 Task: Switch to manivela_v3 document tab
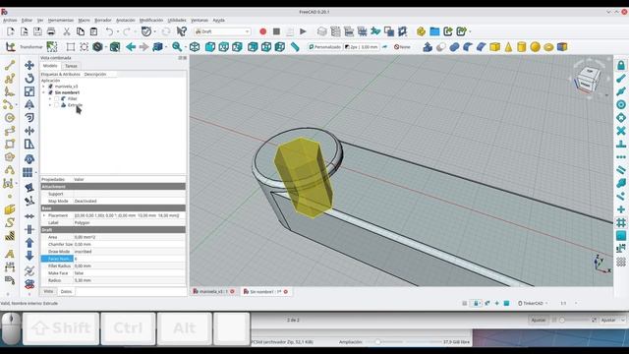[x=213, y=291]
